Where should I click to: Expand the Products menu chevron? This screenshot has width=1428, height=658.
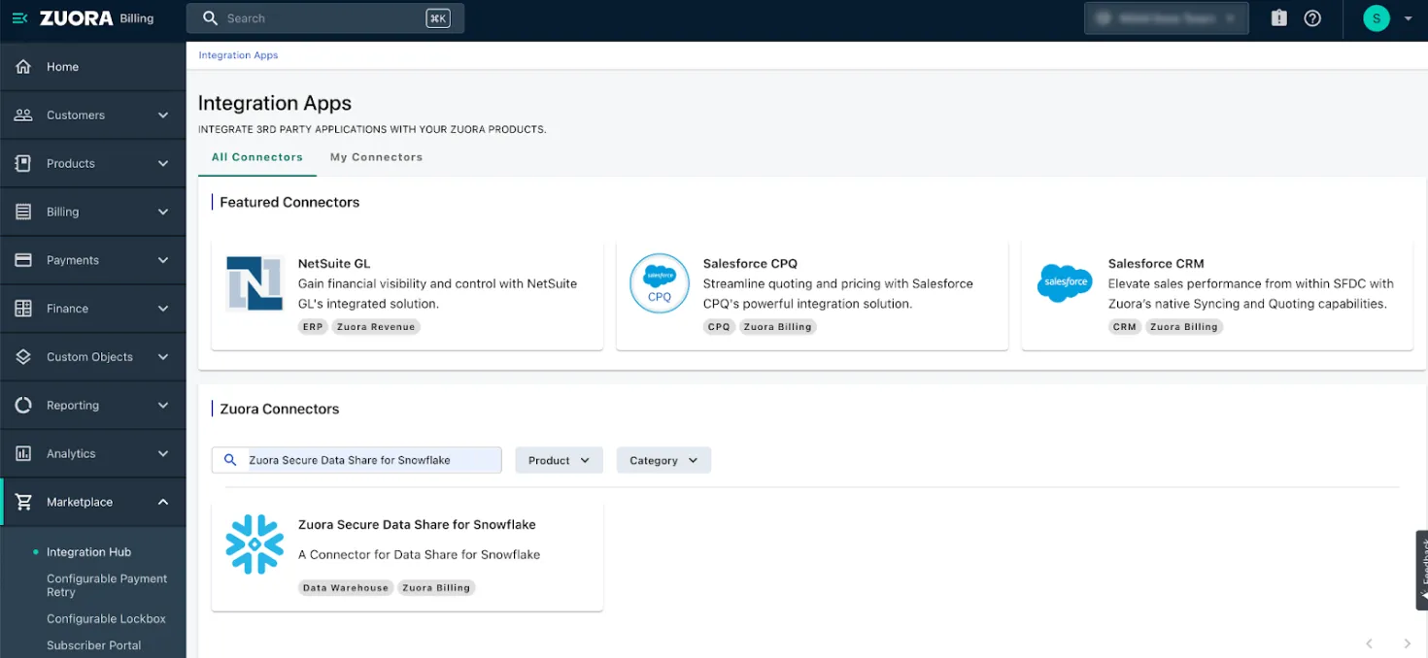163,164
